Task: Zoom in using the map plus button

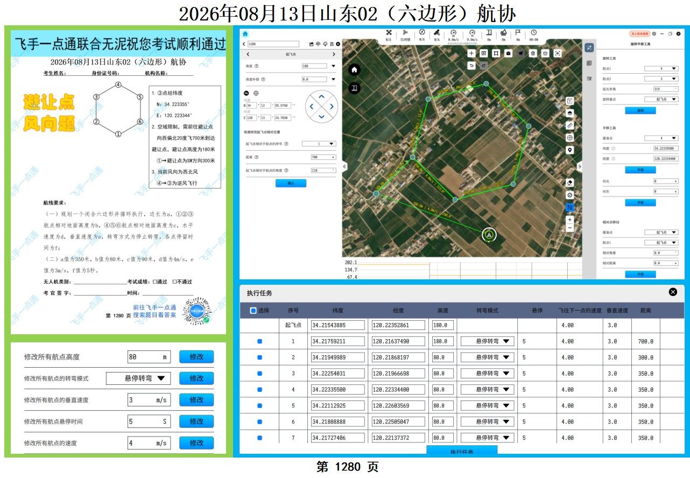Action: point(570,220)
